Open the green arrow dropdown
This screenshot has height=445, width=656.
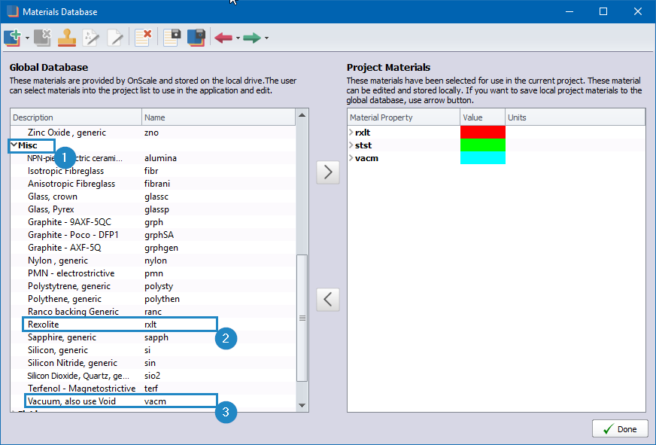point(266,38)
